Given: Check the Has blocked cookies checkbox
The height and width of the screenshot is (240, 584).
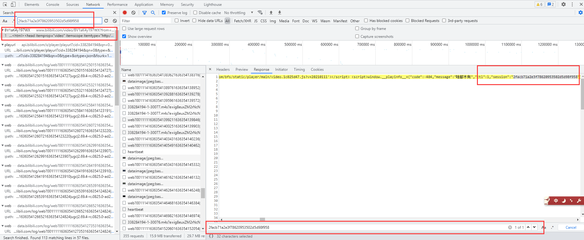Looking at the screenshot, I should (366, 20).
